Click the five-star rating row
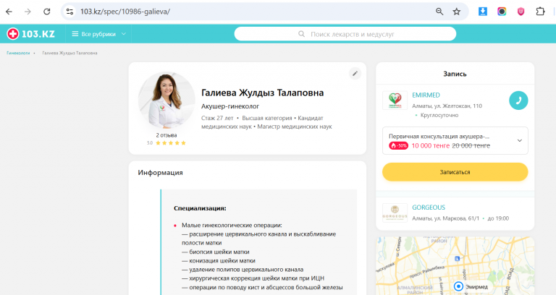This screenshot has width=556, height=295. pyautogui.click(x=171, y=143)
